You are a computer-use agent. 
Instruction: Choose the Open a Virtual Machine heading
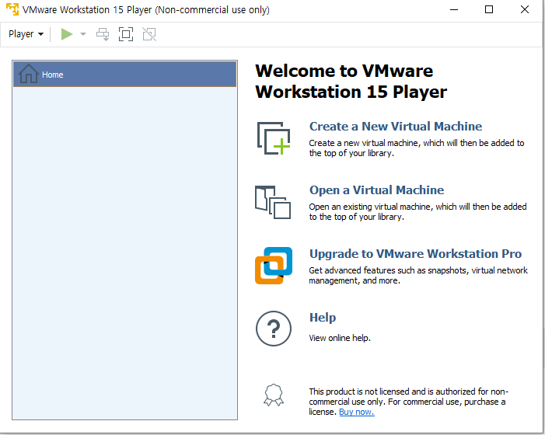click(376, 190)
